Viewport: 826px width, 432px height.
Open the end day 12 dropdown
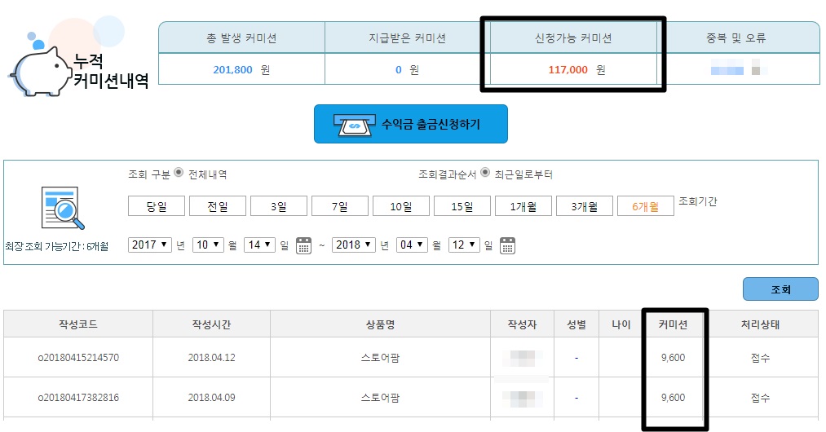click(463, 245)
